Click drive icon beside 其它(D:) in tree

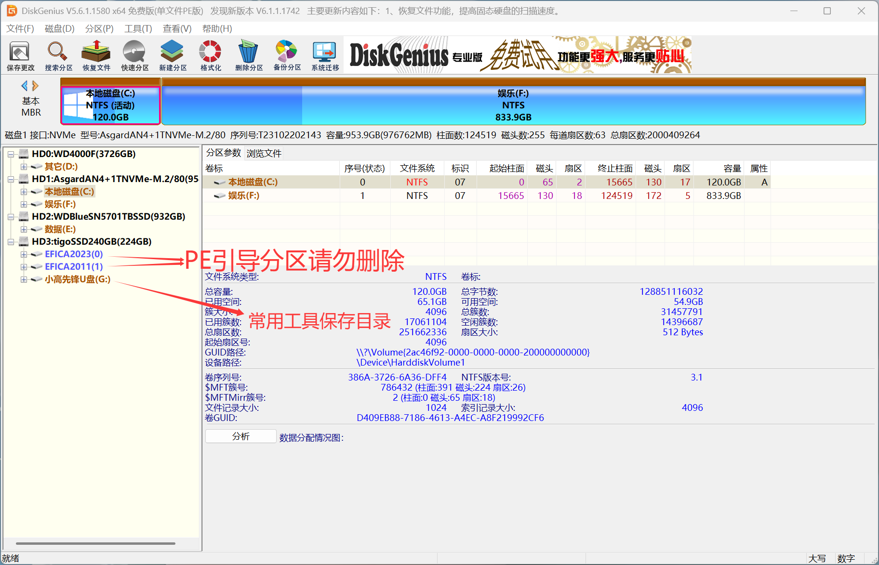37,167
